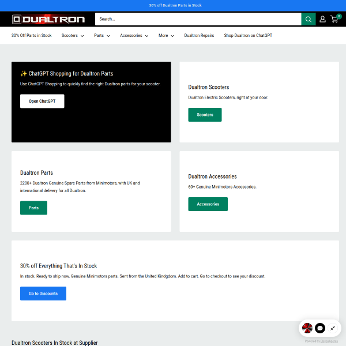Open the user account icon
Viewport: 346px width, 346px height.
click(x=322, y=19)
